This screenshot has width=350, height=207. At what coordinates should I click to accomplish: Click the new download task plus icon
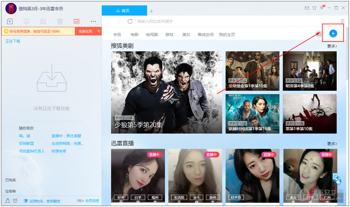click(x=10, y=21)
